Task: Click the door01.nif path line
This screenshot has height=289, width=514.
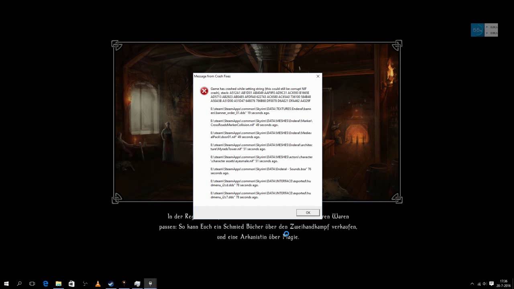Action: (261, 135)
